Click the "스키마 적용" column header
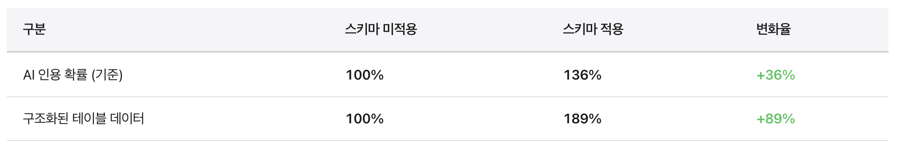Screen dimensions: 897x149 (x=593, y=29)
